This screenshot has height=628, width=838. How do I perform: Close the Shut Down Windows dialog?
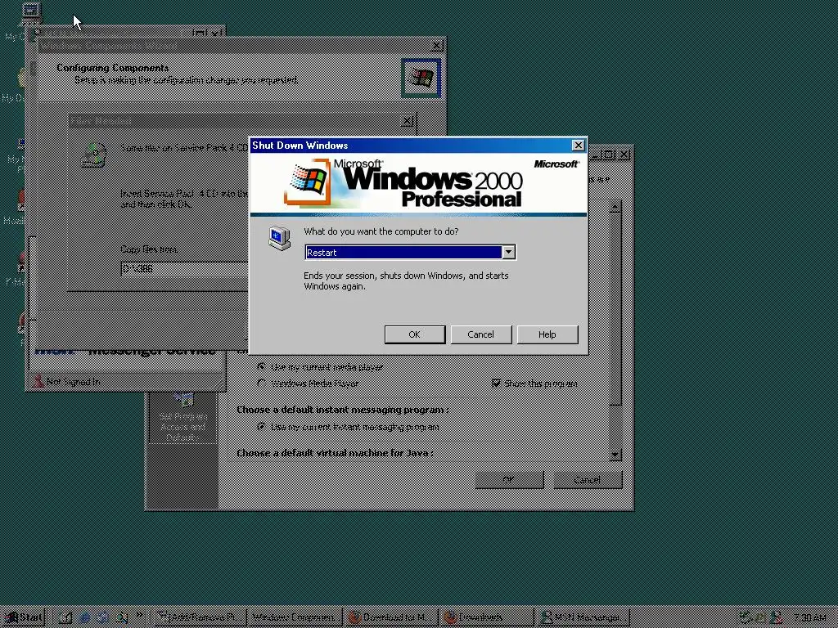[579, 146]
